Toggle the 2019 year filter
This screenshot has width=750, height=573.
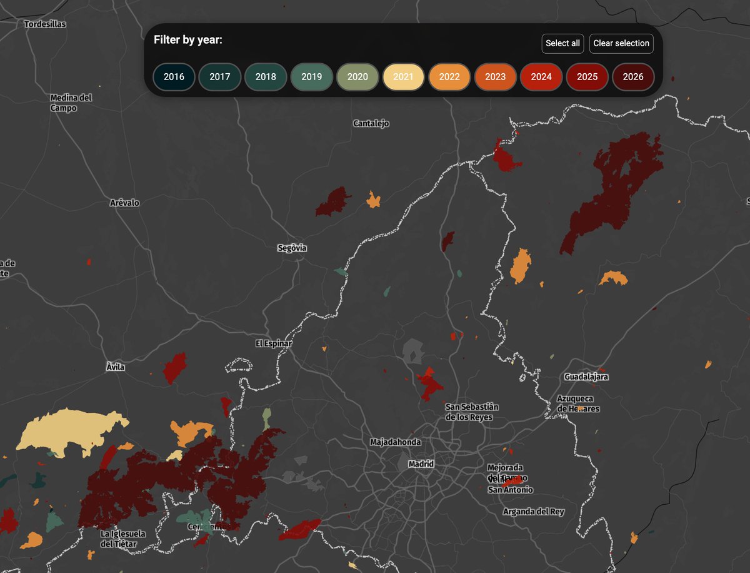pos(312,77)
